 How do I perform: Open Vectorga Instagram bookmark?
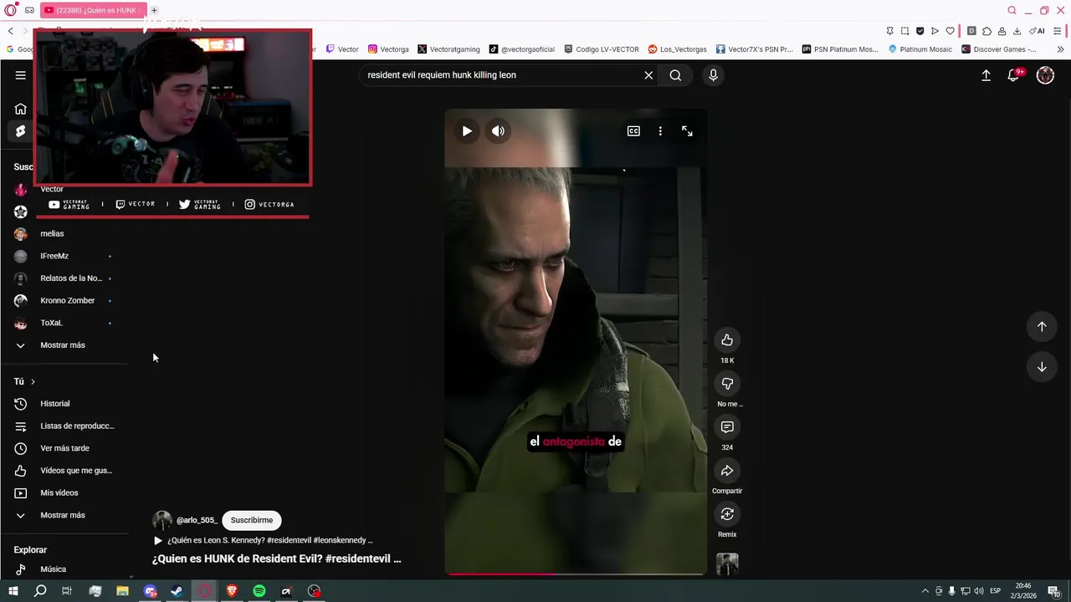click(389, 49)
